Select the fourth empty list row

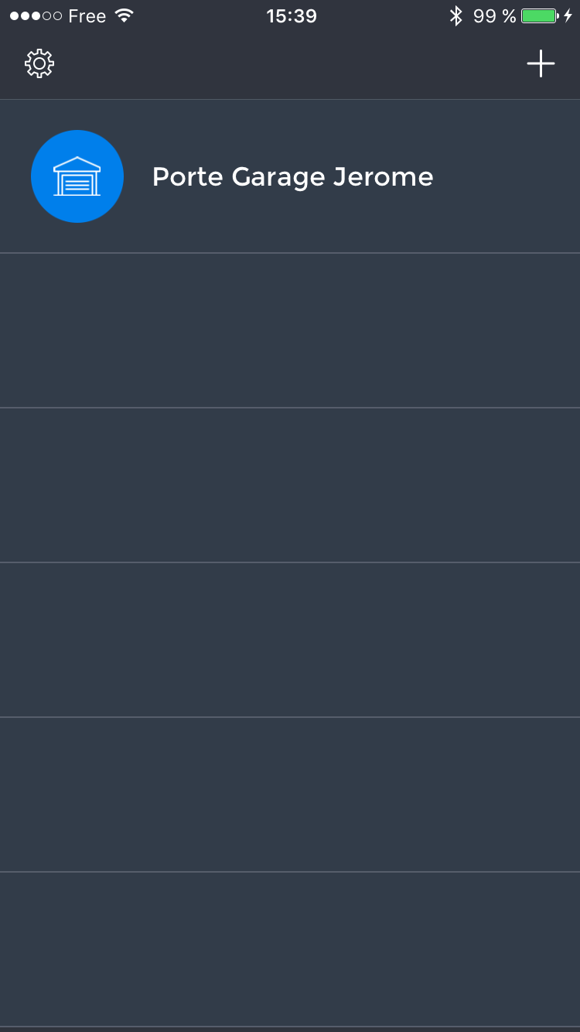tap(290, 795)
